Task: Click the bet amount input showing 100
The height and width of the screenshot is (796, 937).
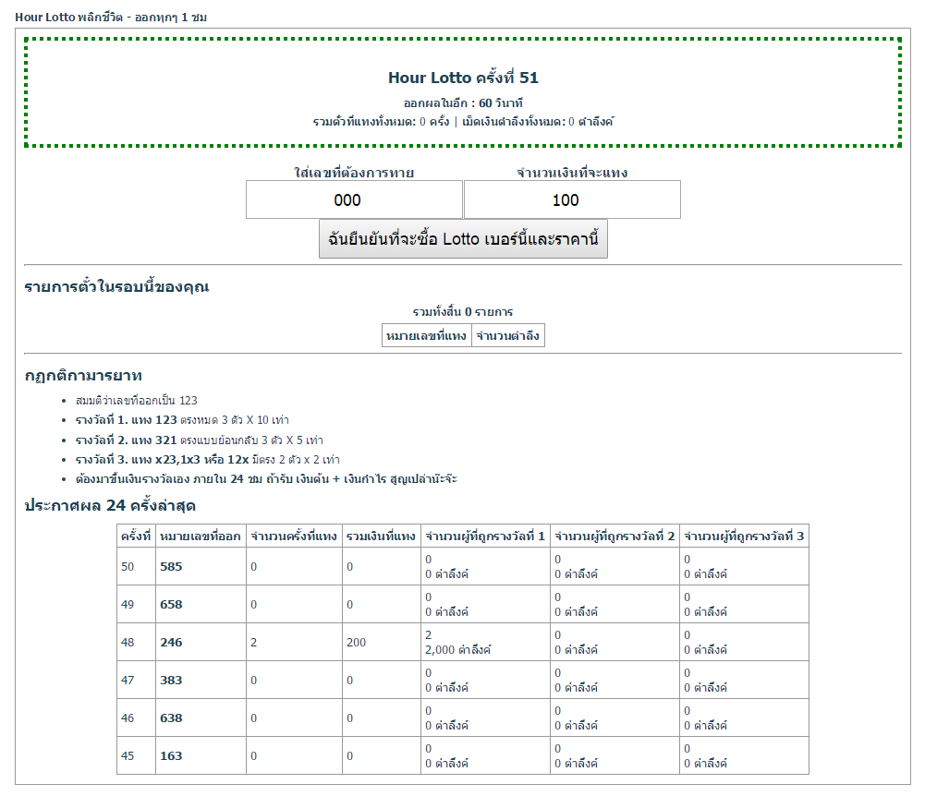Action: 572,200
